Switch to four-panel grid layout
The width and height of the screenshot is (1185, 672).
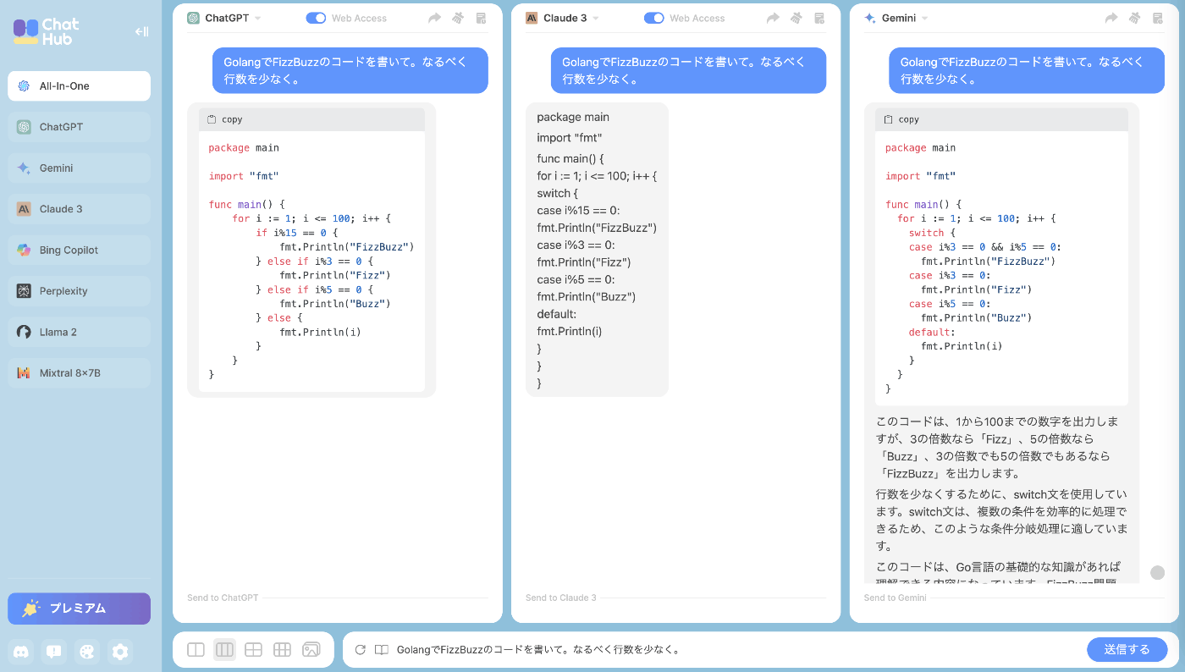(253, 650)
